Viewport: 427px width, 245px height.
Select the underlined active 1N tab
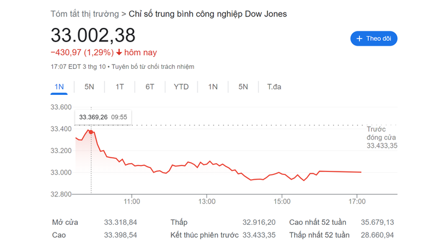coord(59,87)
